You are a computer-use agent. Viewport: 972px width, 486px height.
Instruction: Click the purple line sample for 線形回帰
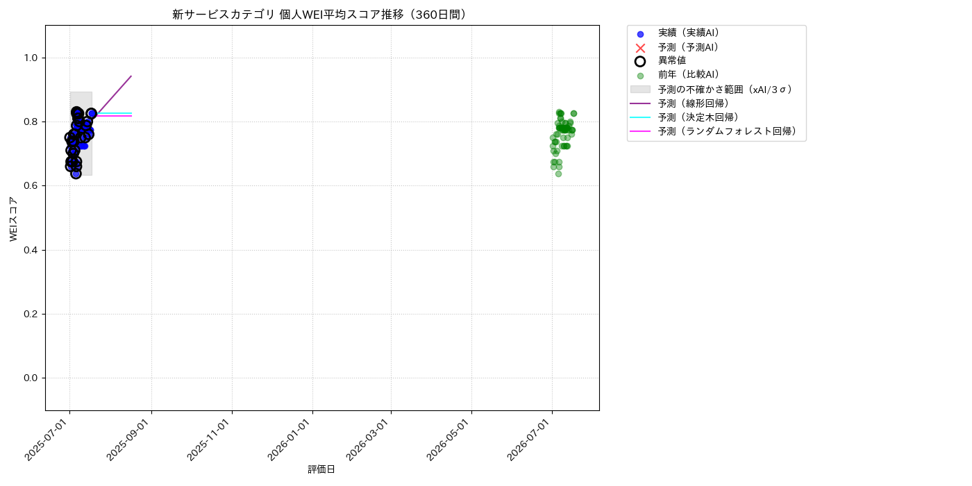coord(640,103)
